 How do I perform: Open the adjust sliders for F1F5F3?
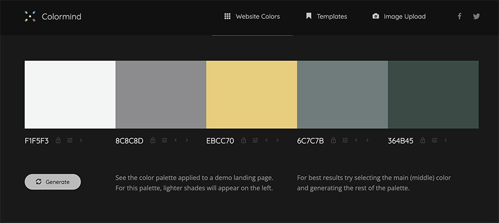click(x=70, y=140)
